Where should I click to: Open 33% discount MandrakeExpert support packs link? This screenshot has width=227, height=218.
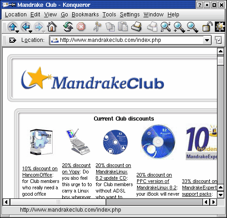pyautogui.click(x=199, y=188)
